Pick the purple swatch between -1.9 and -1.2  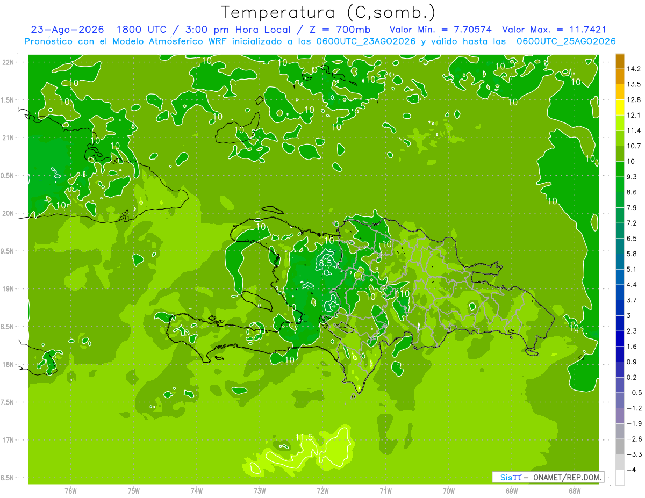[620, 416]
